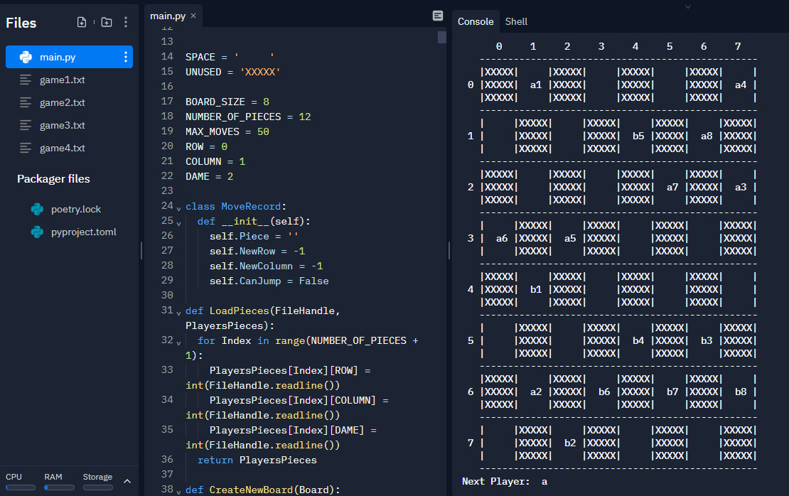The image size is (789, 496).
Task: Click the new folder icon in Files
Action: (106, 22)
